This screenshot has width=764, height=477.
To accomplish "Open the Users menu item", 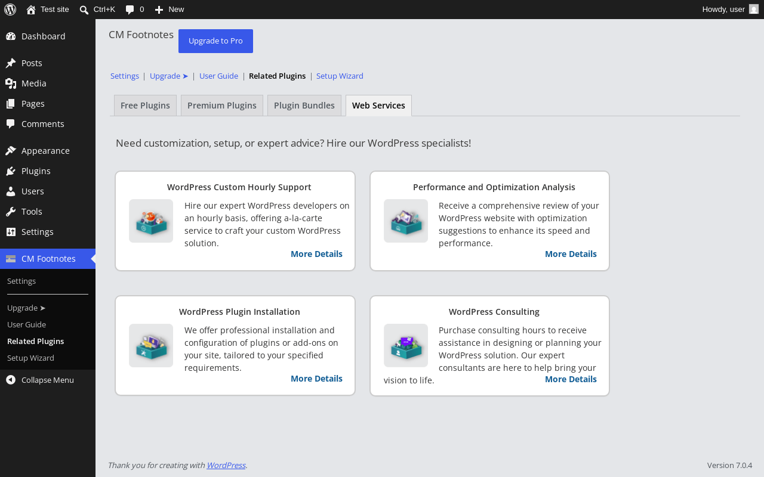I will click(48, 191).
